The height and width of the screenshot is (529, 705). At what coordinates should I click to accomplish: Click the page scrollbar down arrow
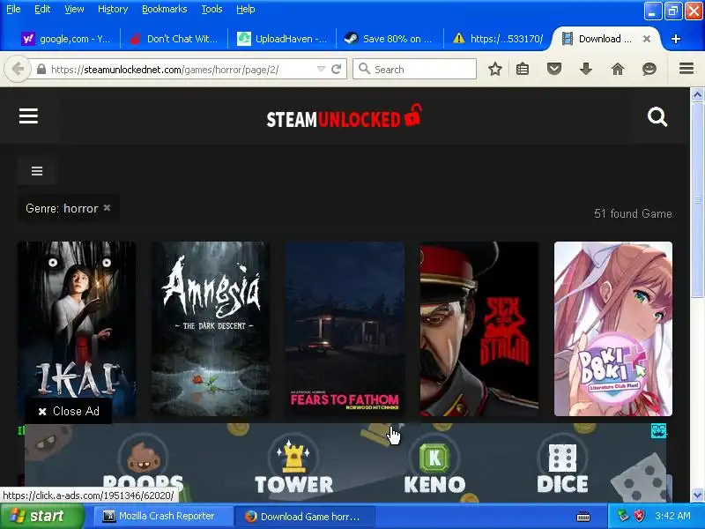(697, 495)
